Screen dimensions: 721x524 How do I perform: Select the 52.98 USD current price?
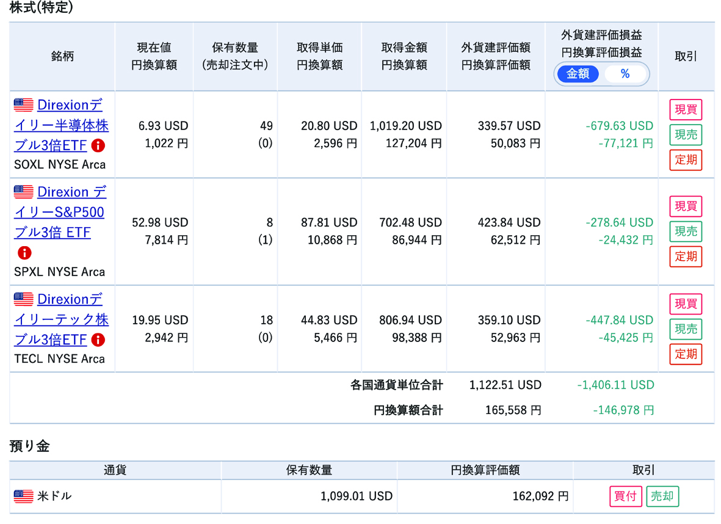point(160,222)
